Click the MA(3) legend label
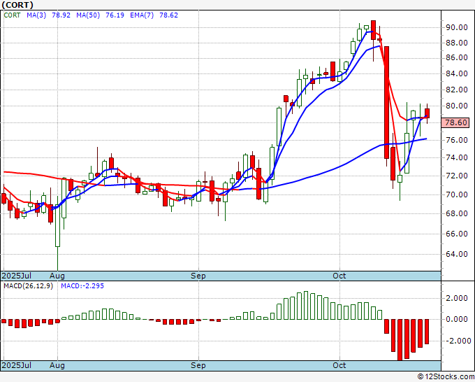 coord(36,15)
